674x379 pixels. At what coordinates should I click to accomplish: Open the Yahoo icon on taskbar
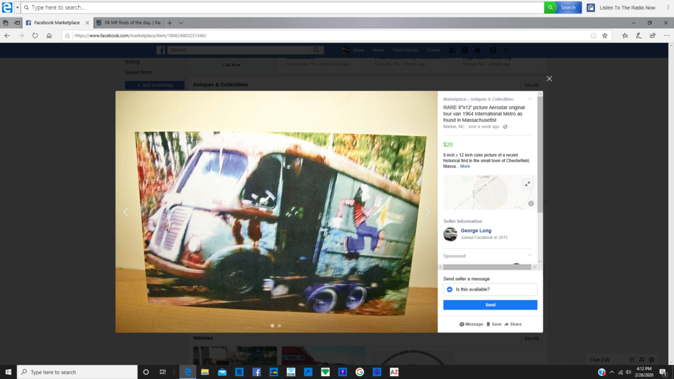pos(342,372)
